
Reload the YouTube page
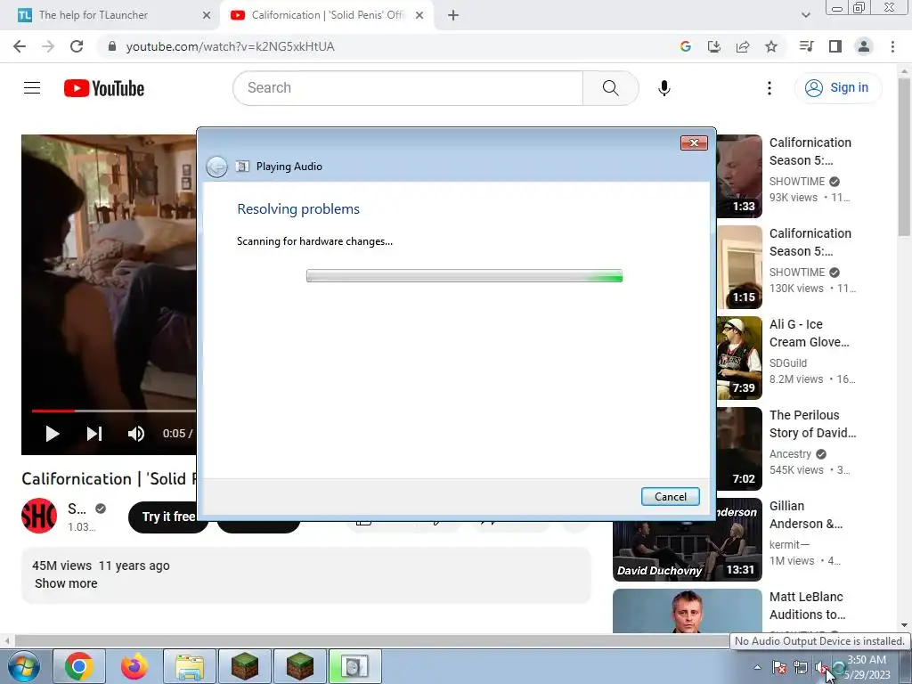click(77, 46)
